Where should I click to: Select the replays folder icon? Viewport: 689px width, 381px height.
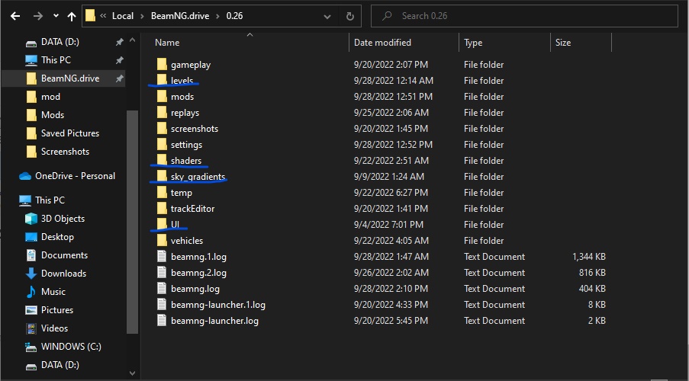click(x=162, y=112)
